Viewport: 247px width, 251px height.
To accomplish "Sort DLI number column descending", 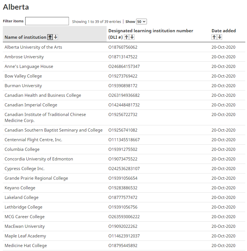I will [x=132, y=37].
